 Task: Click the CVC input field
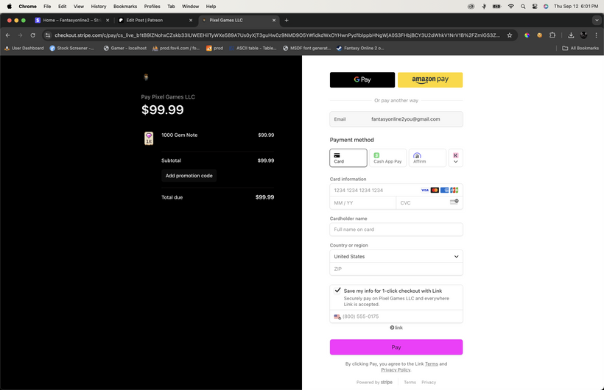point(429,203)
